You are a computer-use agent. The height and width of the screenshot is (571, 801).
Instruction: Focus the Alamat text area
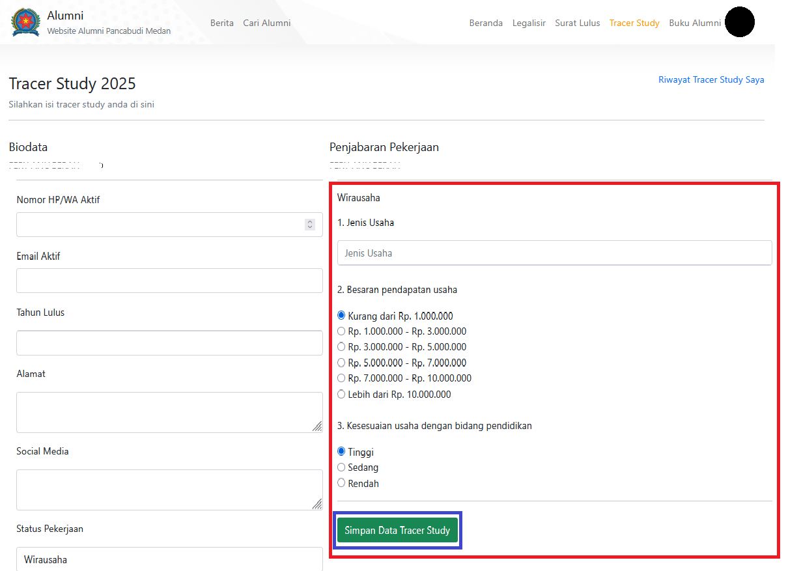(x=169, y=412)
